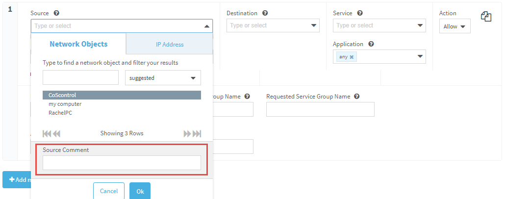
Task: Select the Network Objects tab
Action: [78, 44]
